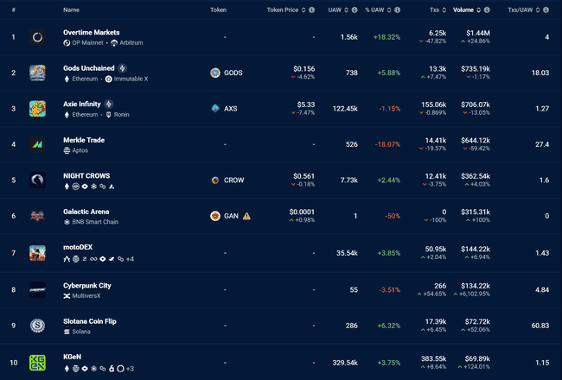Screen dimensions: 562x380
Task: Open the Cyberpunk City dapp link
Action: pos(87,285)
